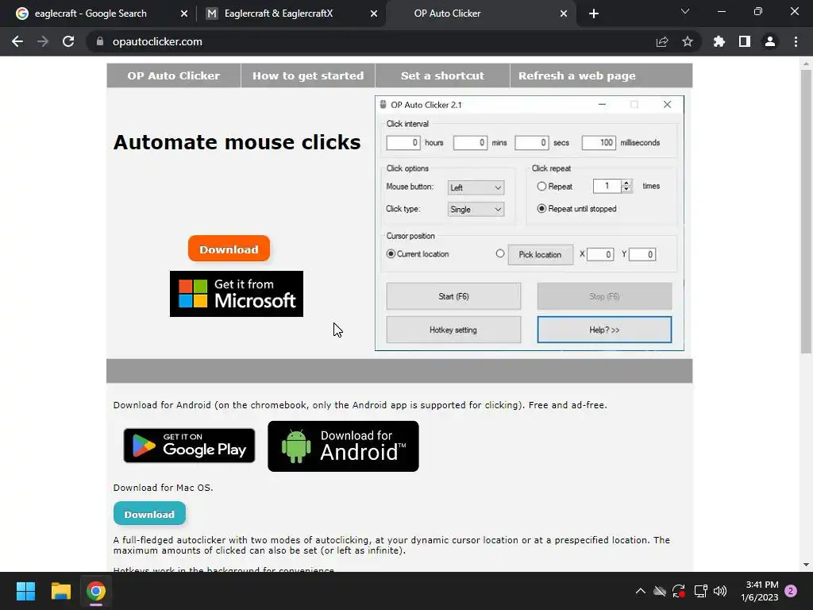
Task: Click the mins interval field
Action: 470,143
